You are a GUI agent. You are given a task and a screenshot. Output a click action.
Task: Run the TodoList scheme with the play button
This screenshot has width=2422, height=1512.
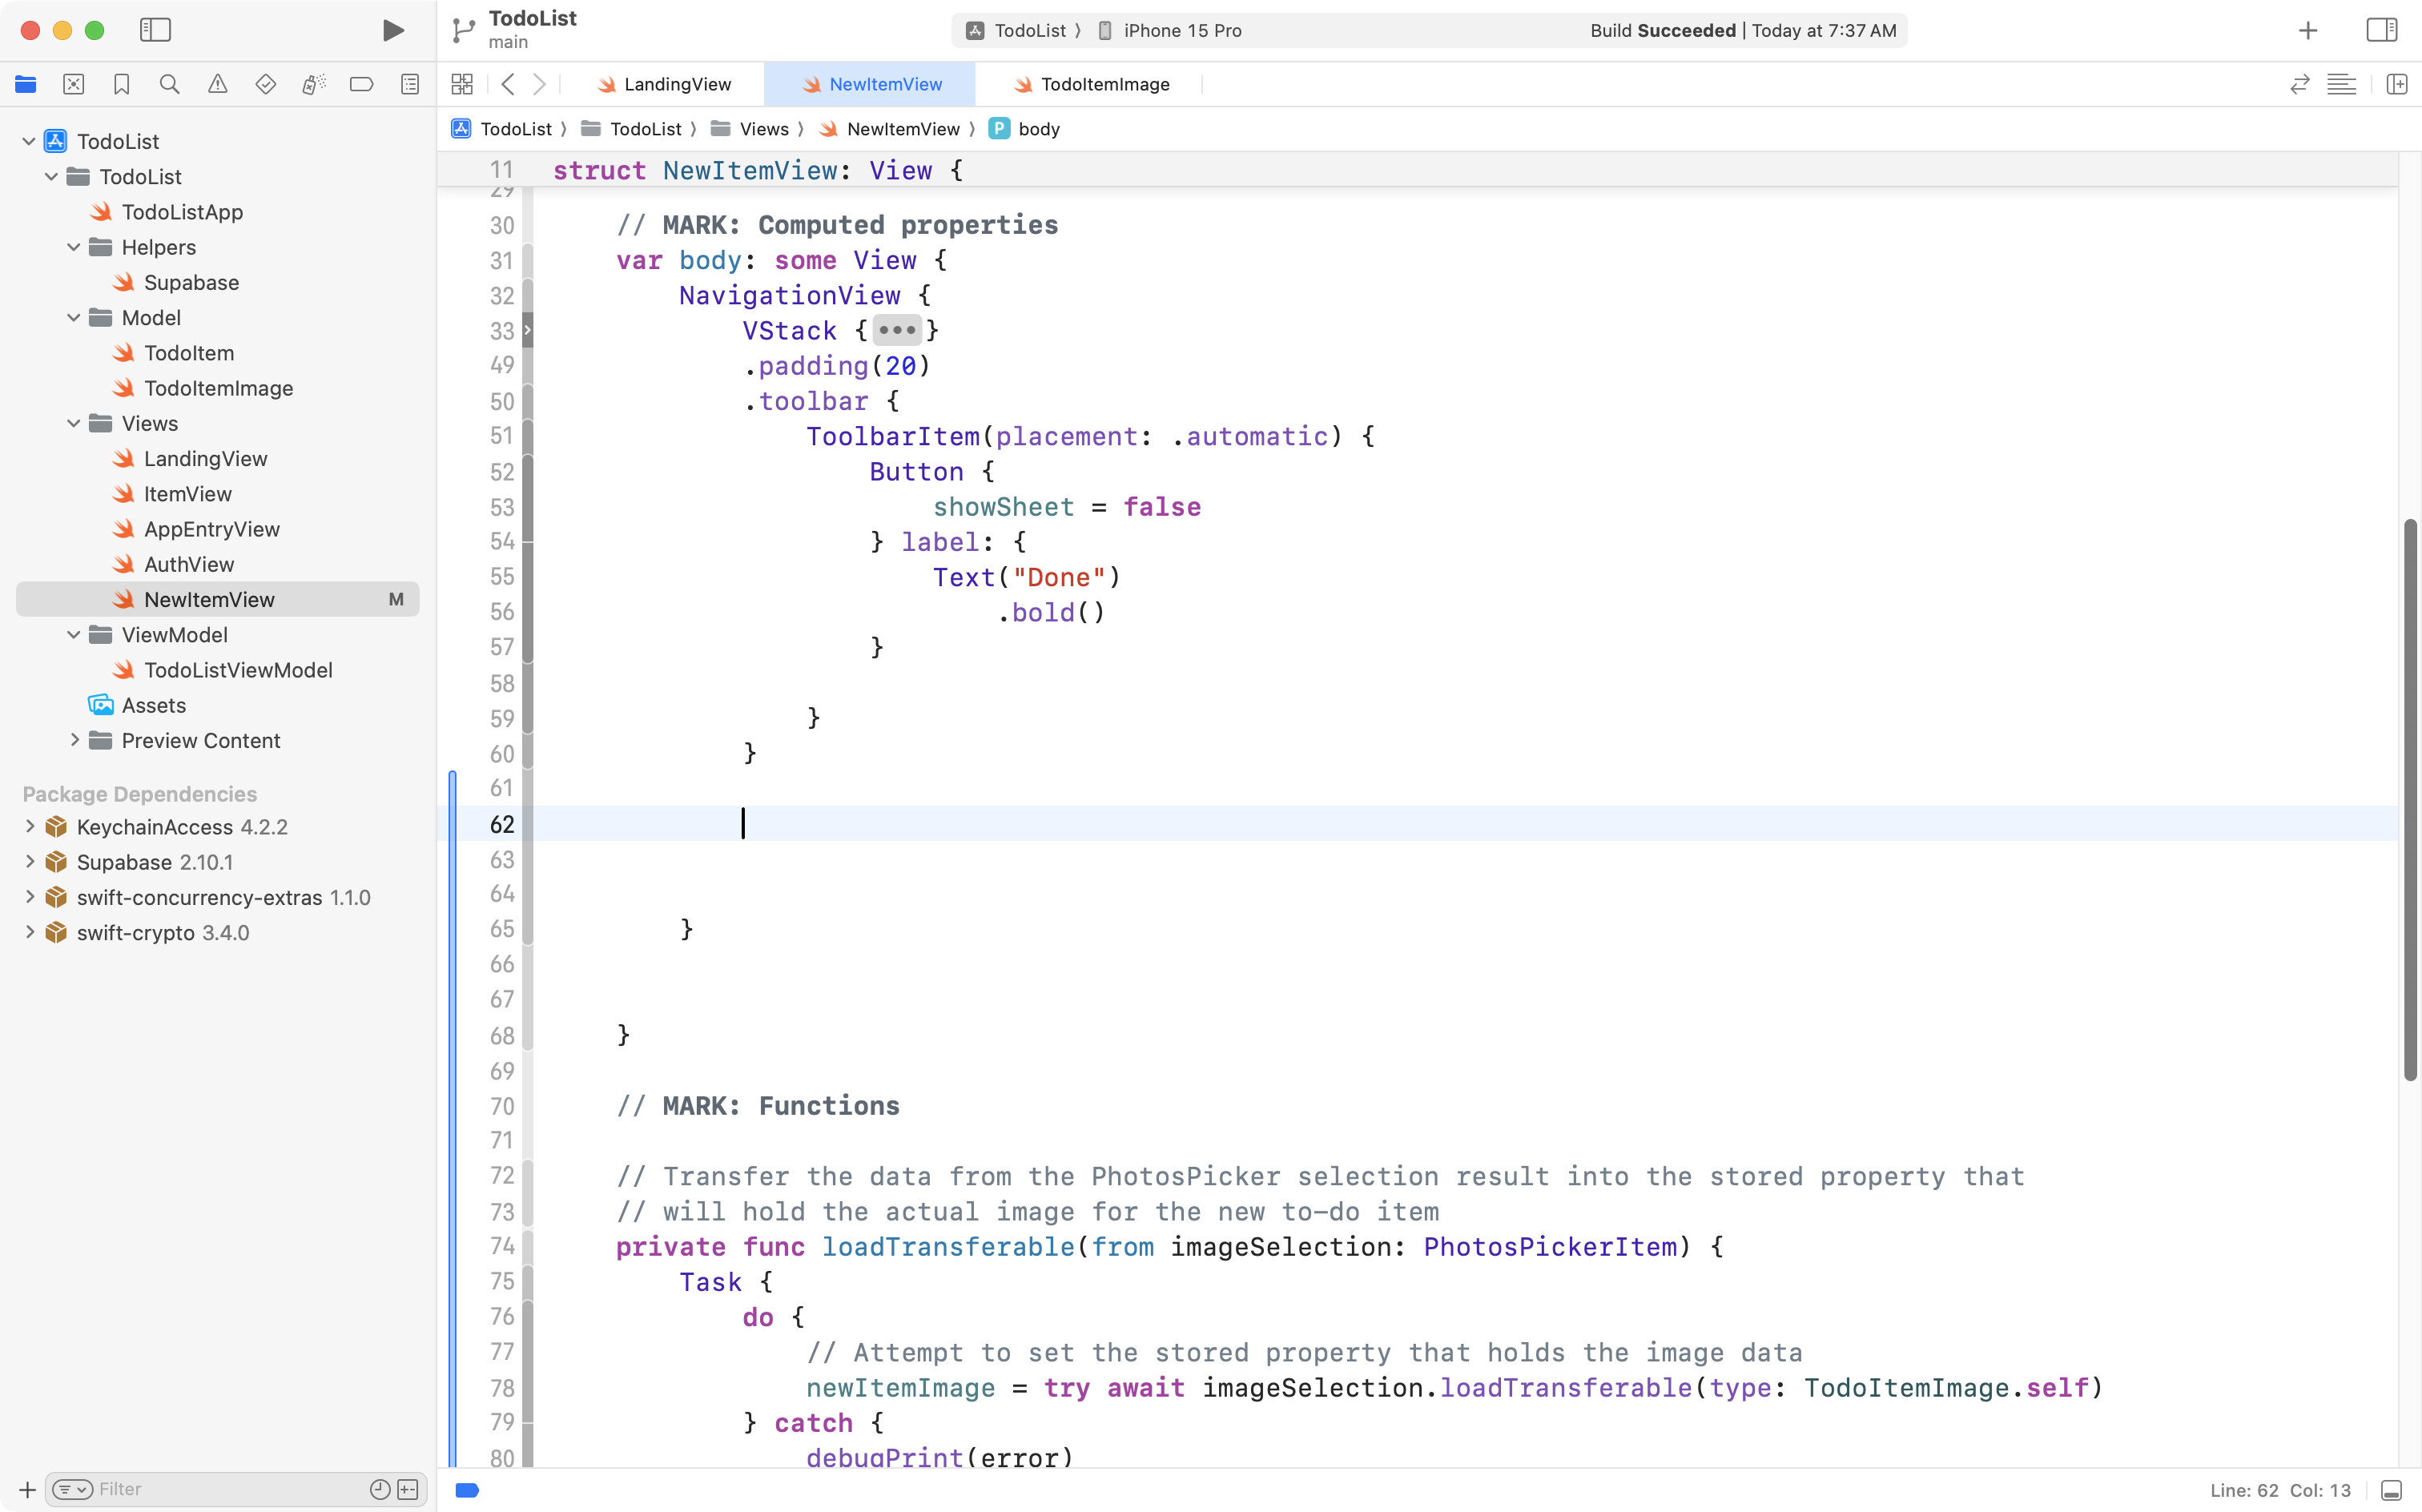(392, 30)
